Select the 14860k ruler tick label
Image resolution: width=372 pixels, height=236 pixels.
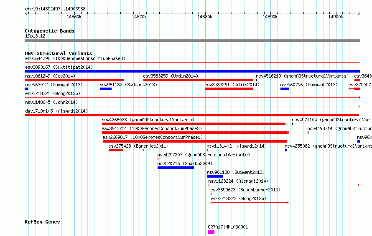[x=74, y=17]
